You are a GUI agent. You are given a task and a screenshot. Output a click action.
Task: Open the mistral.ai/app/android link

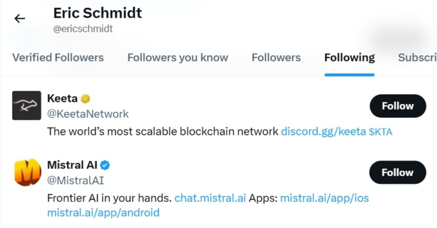[x=103, y=213]
